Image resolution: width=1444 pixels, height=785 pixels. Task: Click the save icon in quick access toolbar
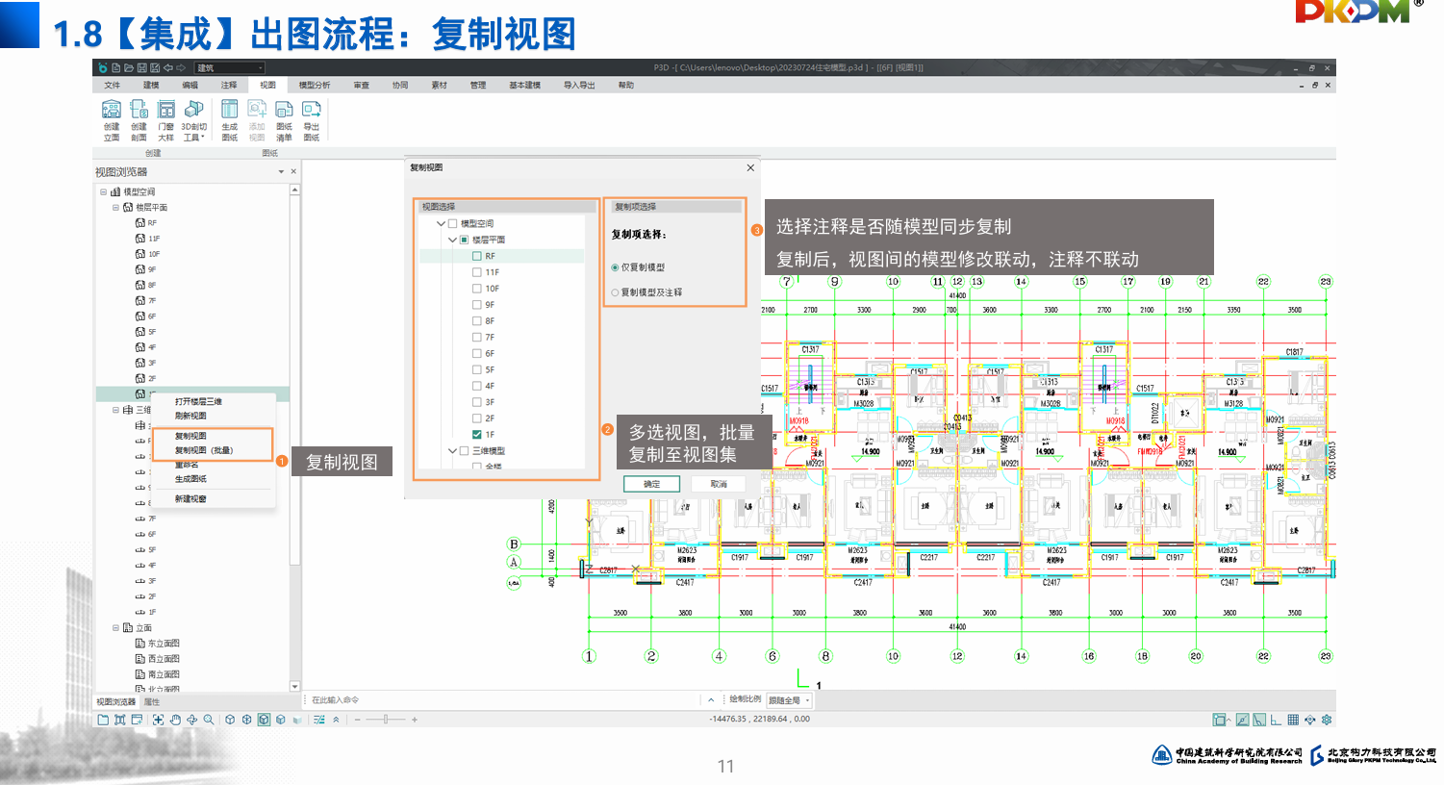pyautogui.click(x=141, y=68)
